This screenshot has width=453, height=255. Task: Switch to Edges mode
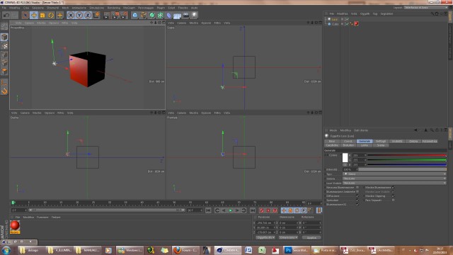click(x=4, y=63)
